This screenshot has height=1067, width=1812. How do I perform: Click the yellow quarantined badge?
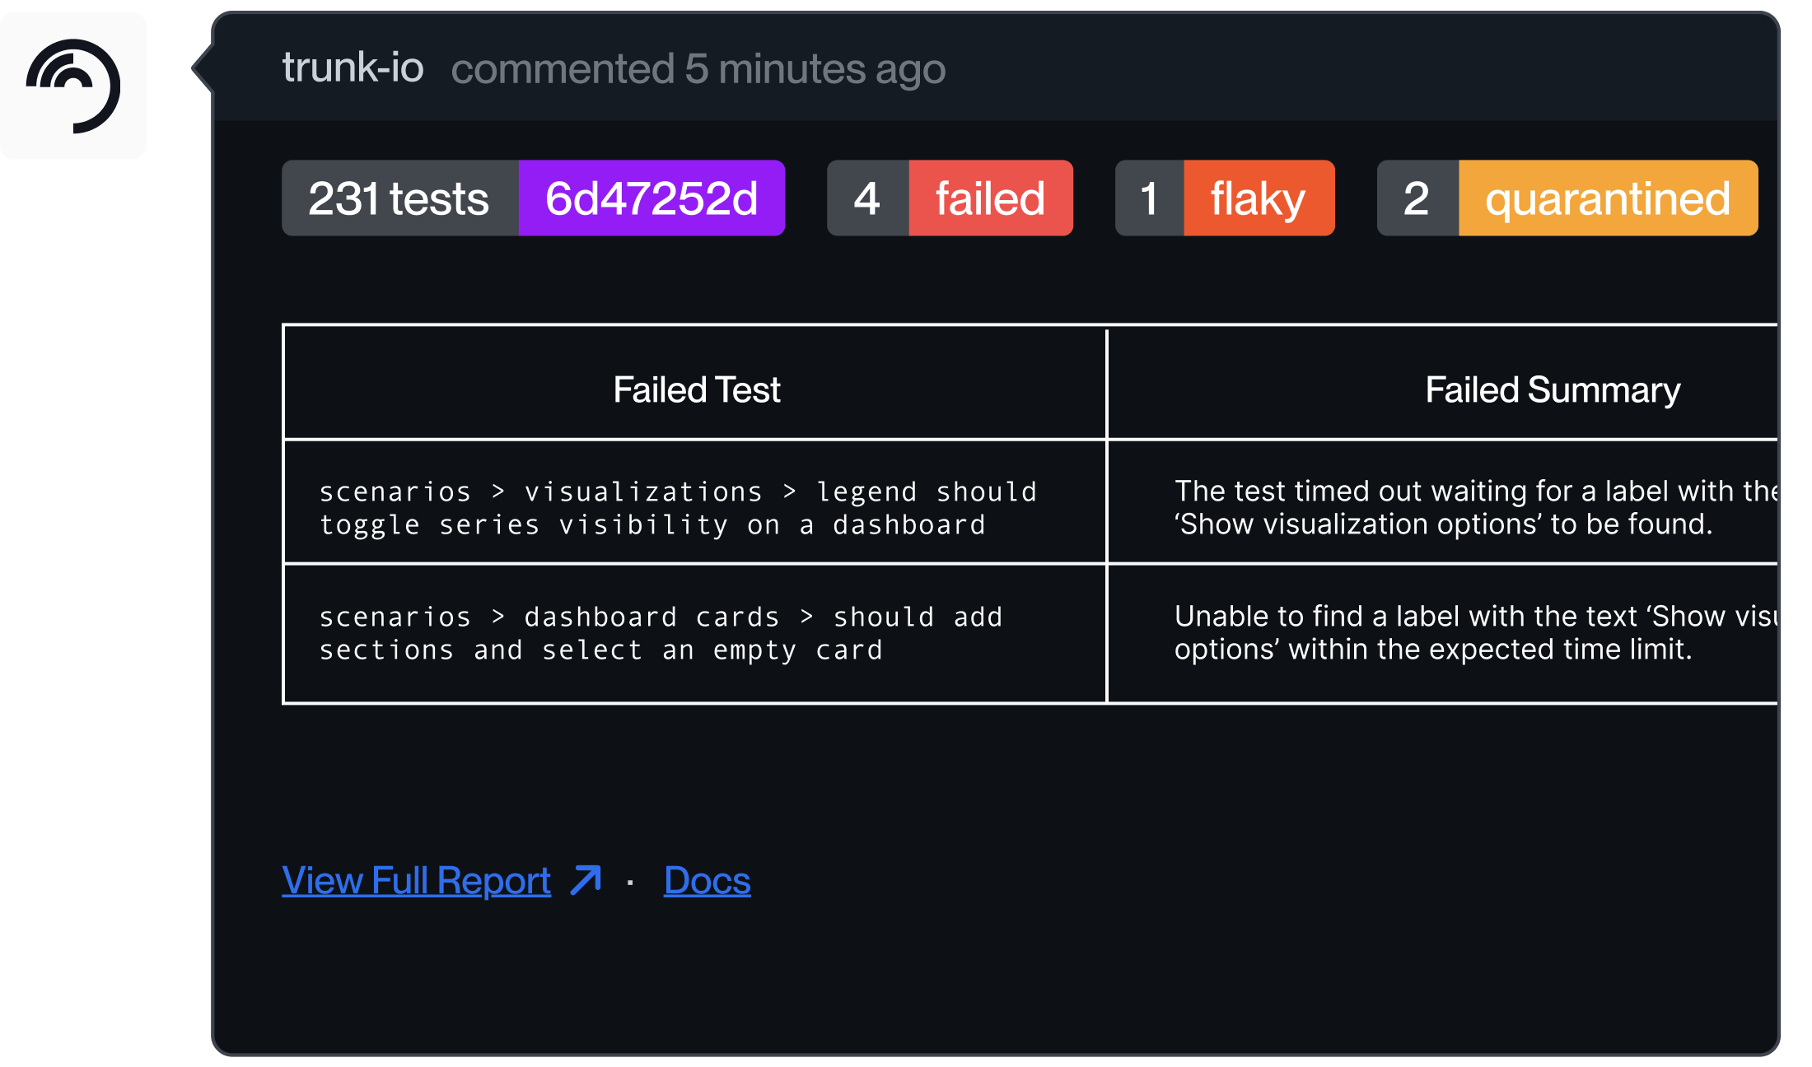click(1608, 198)
